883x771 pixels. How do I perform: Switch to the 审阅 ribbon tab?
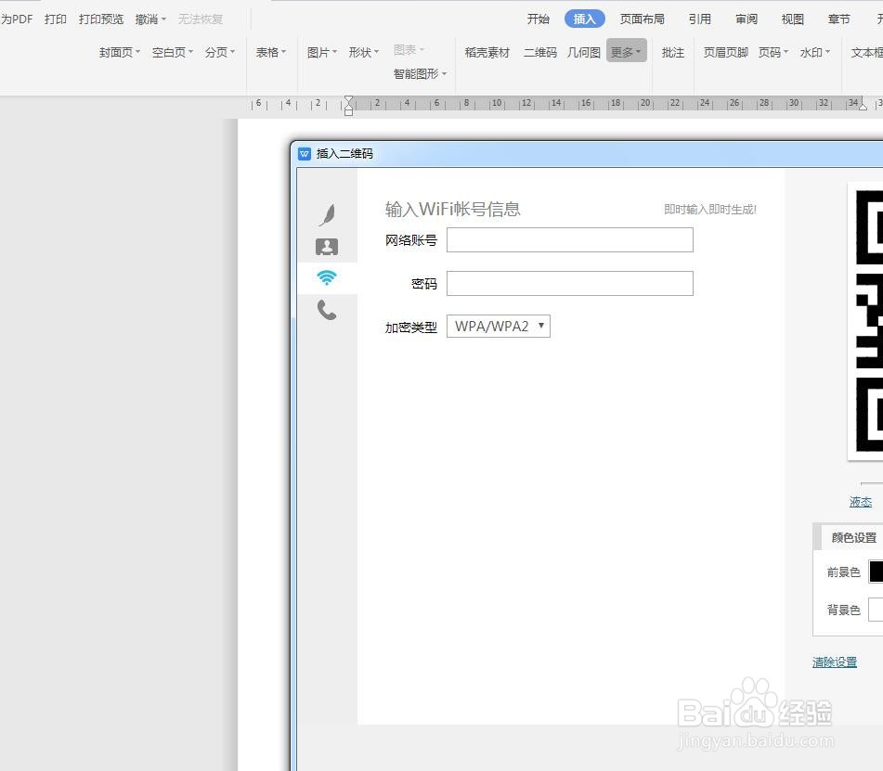tap(747, 19)
